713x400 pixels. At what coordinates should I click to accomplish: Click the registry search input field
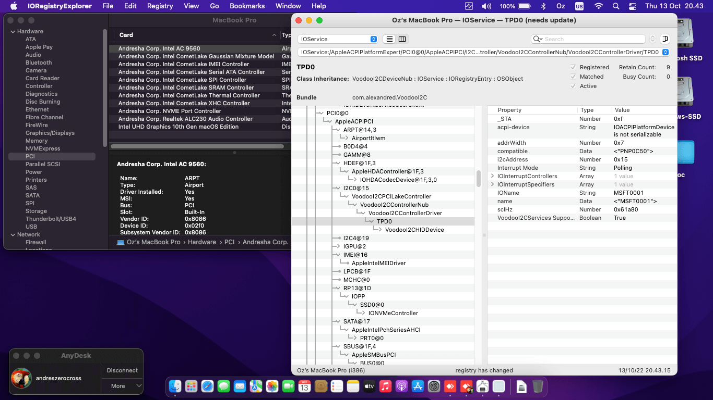pos(593,39)
